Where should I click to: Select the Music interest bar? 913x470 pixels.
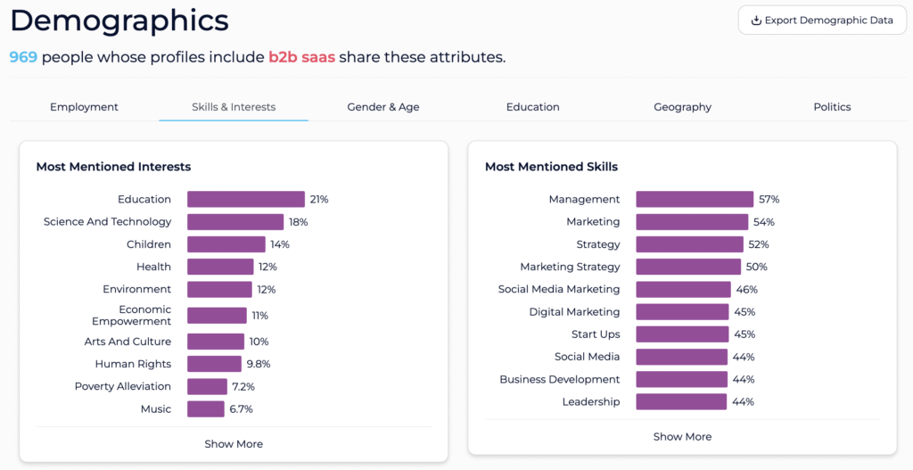click(x=206, y=408)
